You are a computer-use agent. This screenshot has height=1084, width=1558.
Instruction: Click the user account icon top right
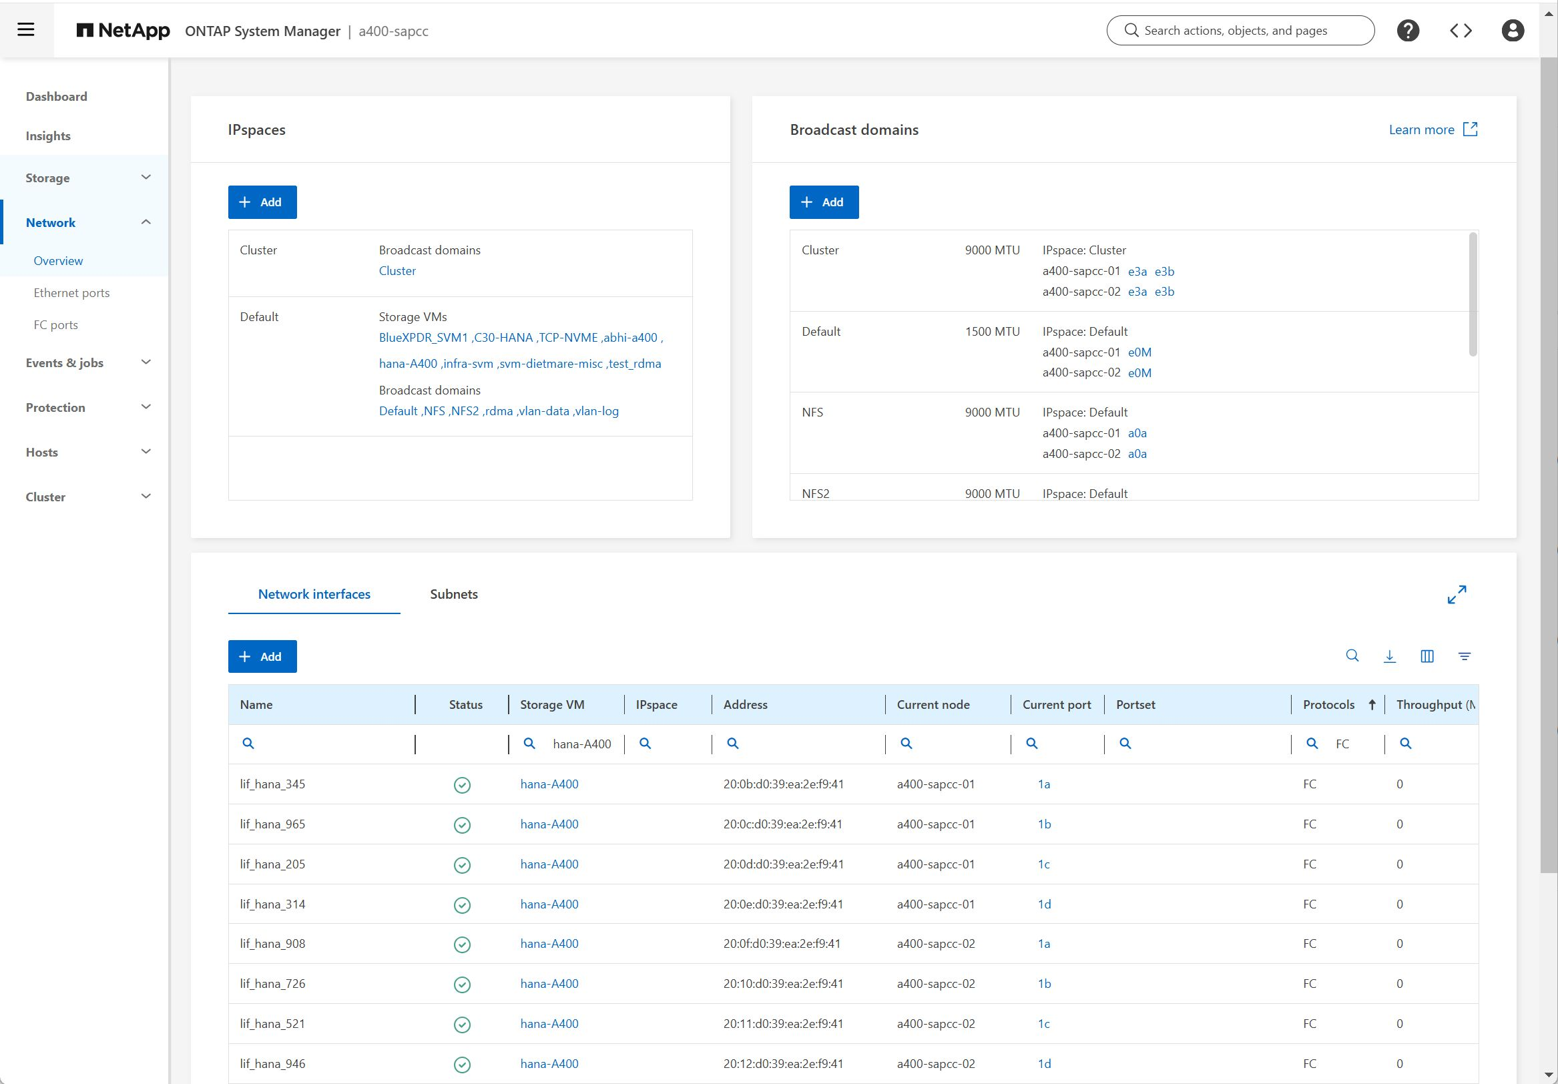coord(1513,29)
